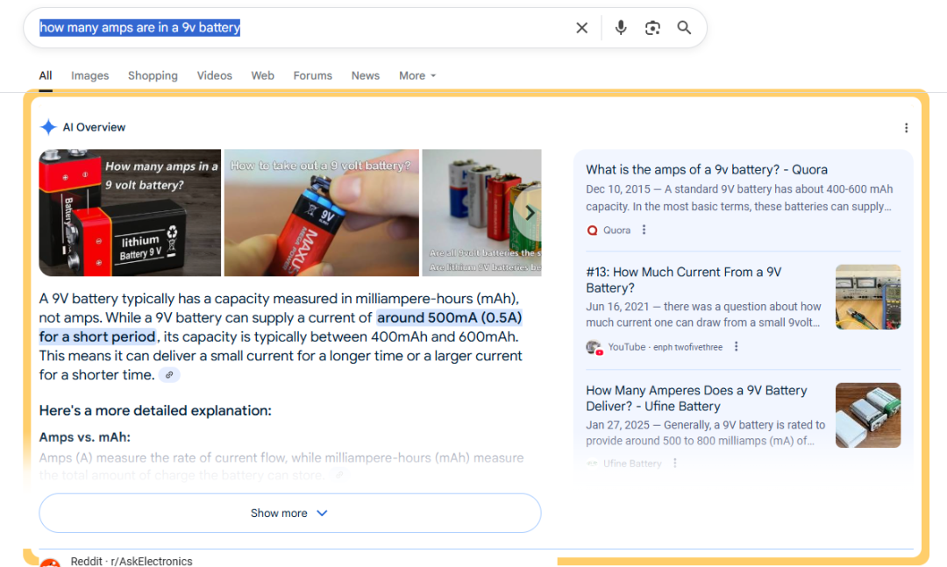
Task: Click the 'AI Overview' title text
Action: click(94, 127)
